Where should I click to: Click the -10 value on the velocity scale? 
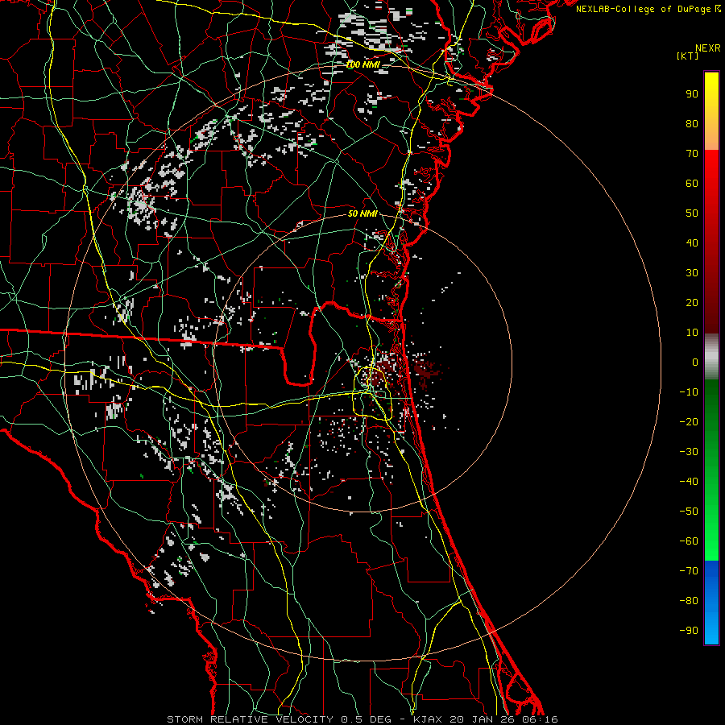[x=689, y=392]
